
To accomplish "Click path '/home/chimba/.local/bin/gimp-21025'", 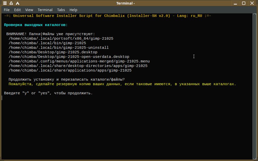I will coord(47,43).
